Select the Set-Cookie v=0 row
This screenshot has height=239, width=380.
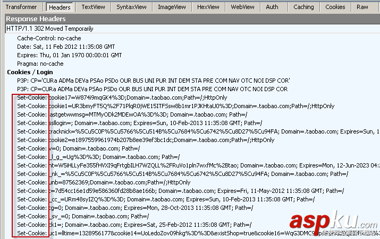point(79,148)
